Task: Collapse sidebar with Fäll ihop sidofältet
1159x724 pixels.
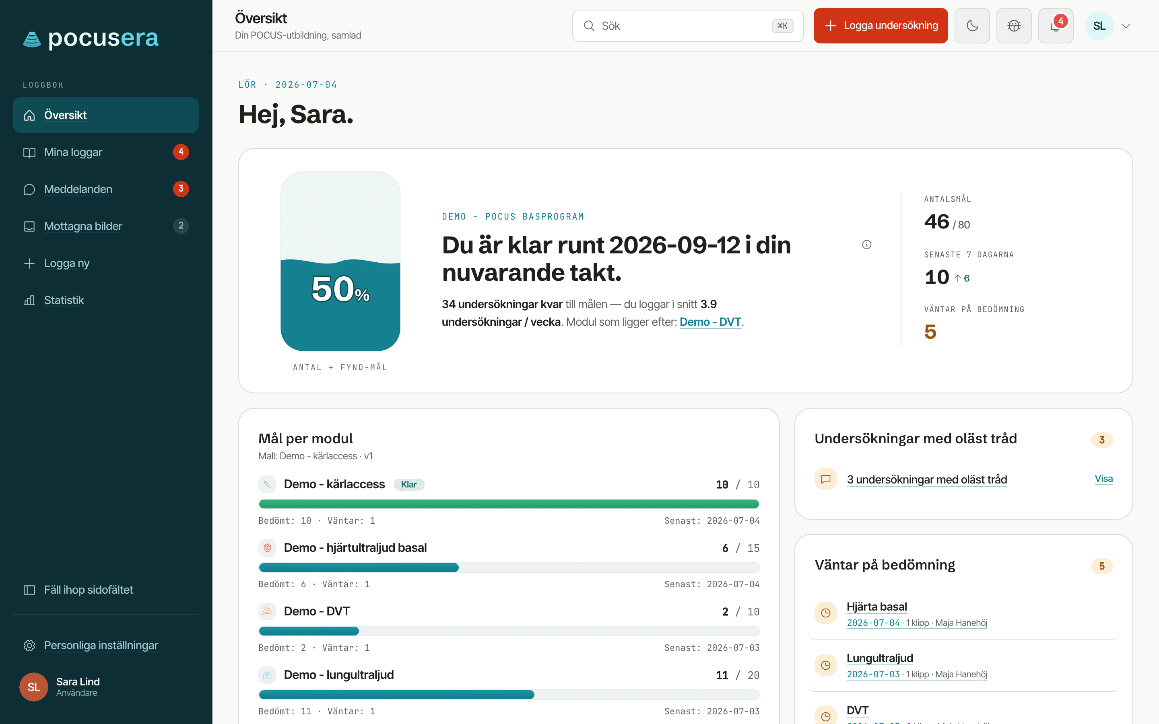Action: pos(106,590)
